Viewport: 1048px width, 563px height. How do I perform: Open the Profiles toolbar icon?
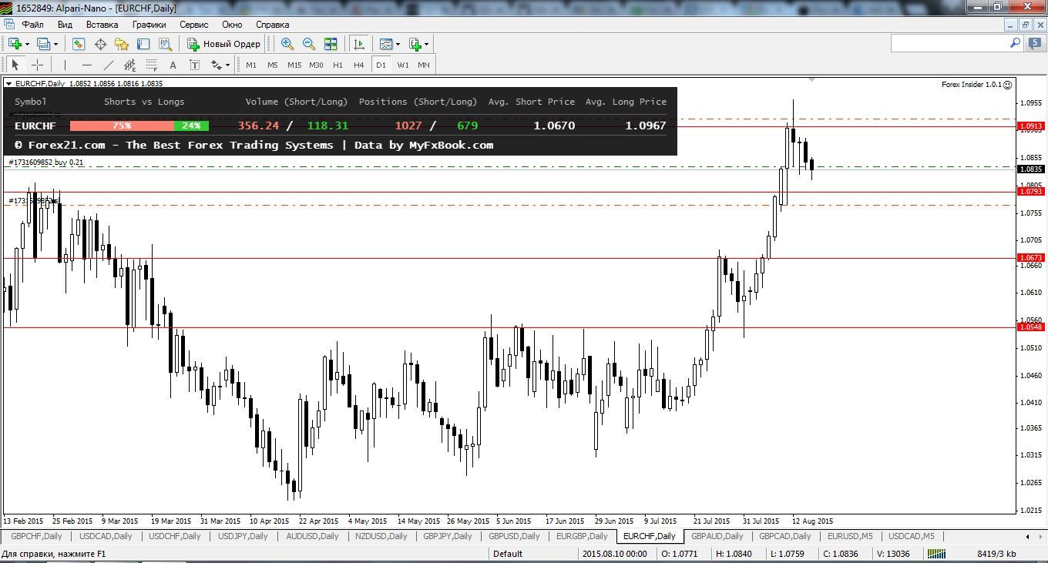[44, 44]
